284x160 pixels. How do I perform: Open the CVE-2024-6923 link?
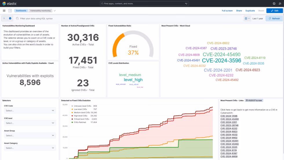[x=229, y=132]
